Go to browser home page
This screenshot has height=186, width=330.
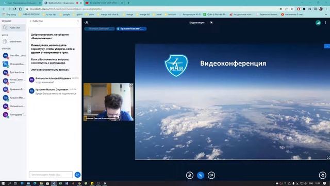pyautogui.click(x=20, y=9)
